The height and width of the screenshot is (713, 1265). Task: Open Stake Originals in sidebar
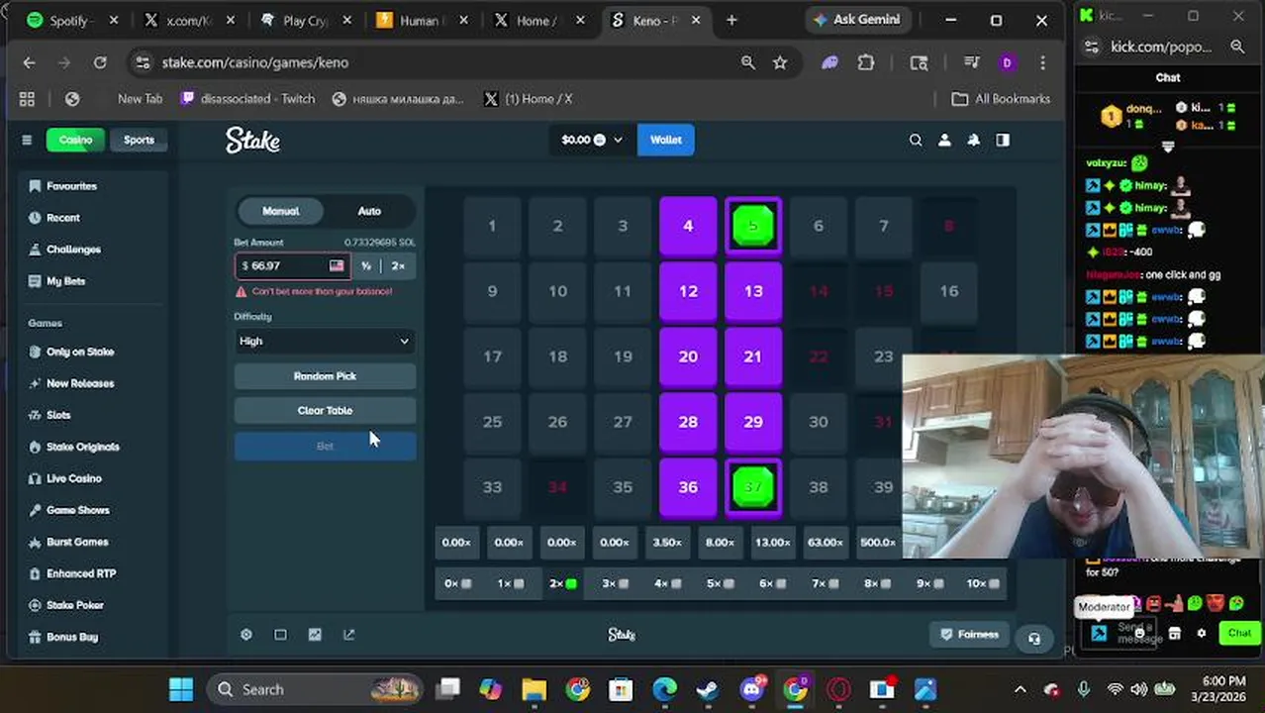pyautogui.click(x=82, y=447)
